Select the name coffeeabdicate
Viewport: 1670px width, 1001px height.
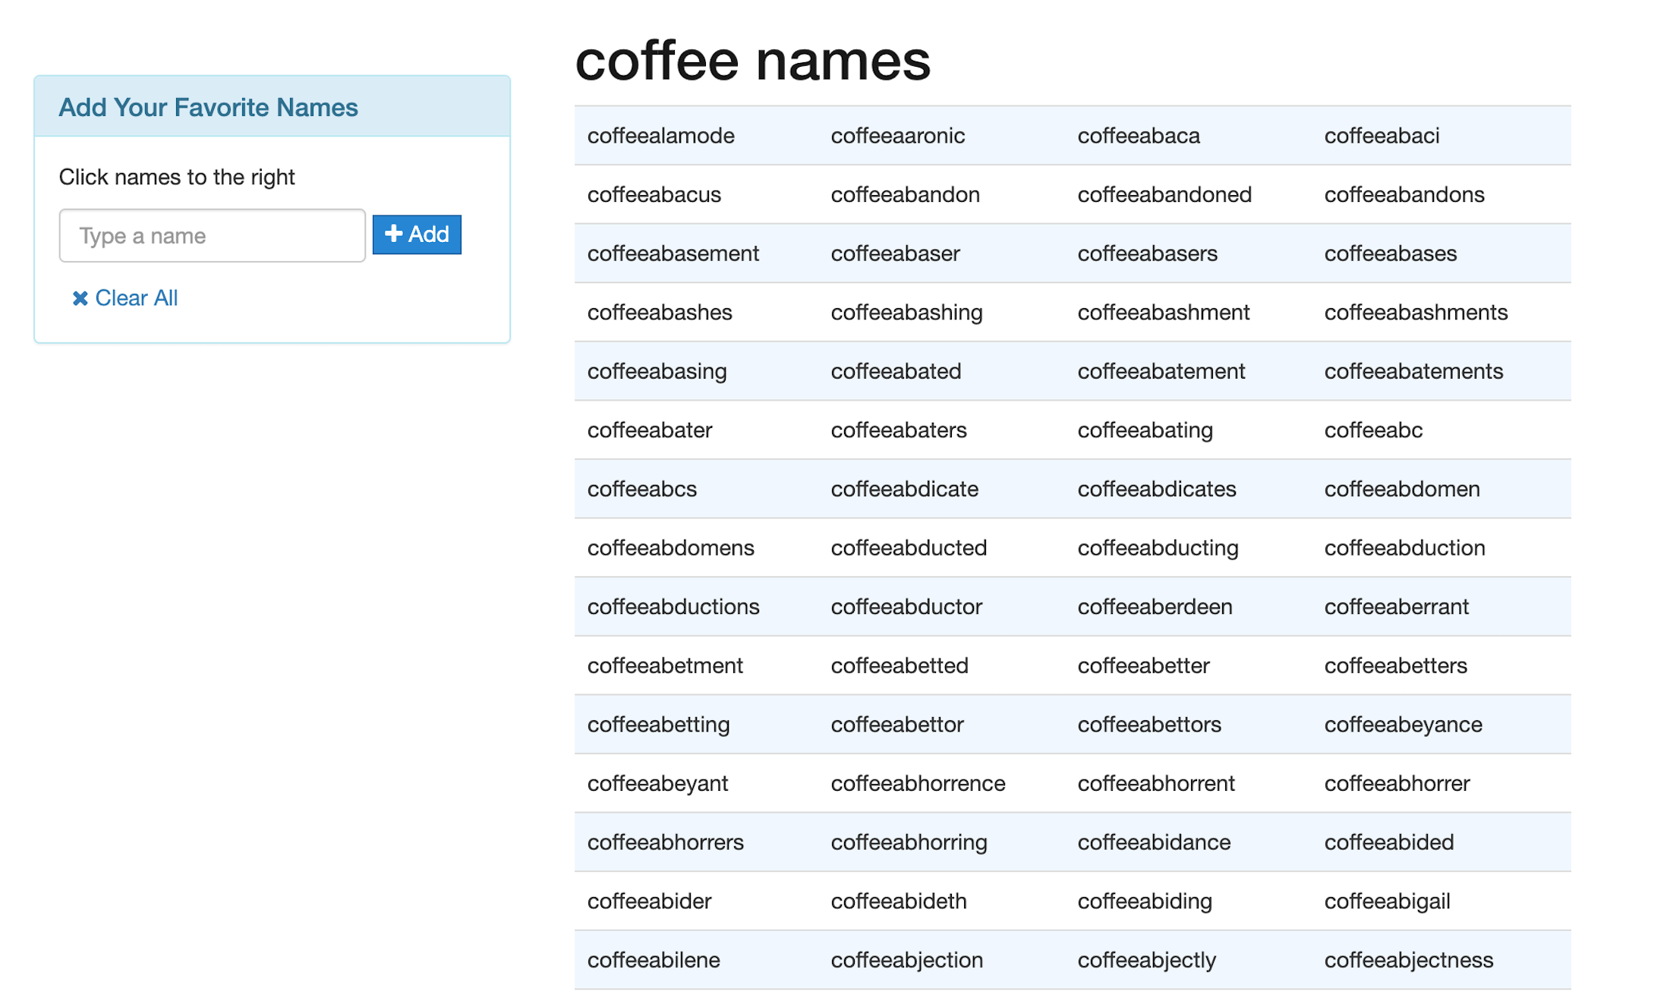click(904, 489)
